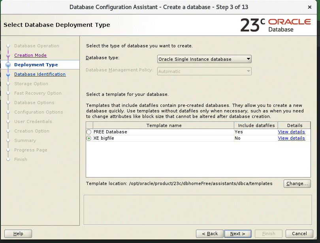Click the Oracle 23c Database logo
Screen dimensions: 320x243
275,25
